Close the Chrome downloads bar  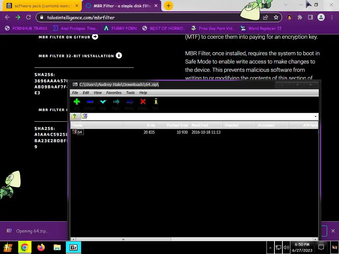[x=333, y=231]
